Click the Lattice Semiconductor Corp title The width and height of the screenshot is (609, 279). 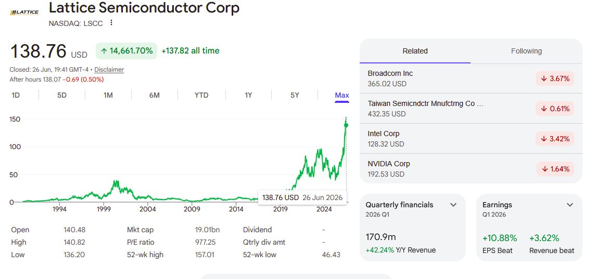point(144,8)
